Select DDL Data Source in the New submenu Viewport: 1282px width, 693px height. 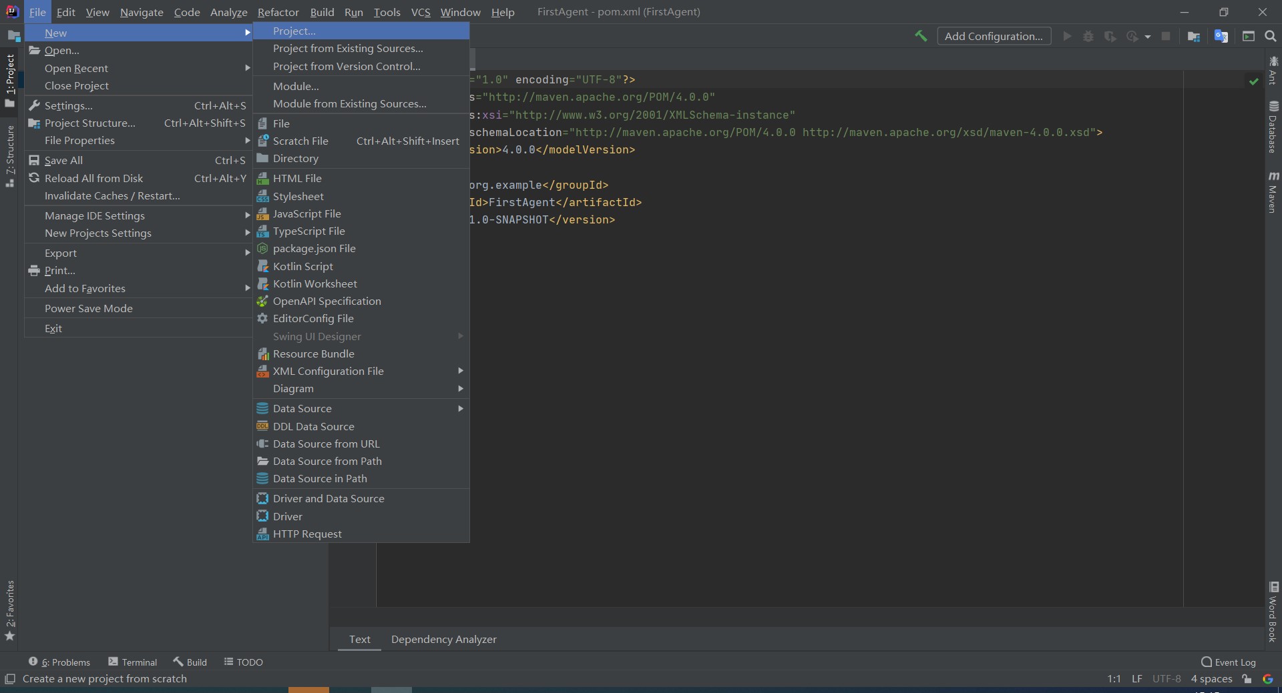pos(361,426)
